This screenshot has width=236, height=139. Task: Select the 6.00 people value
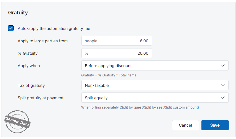point(144,41)
